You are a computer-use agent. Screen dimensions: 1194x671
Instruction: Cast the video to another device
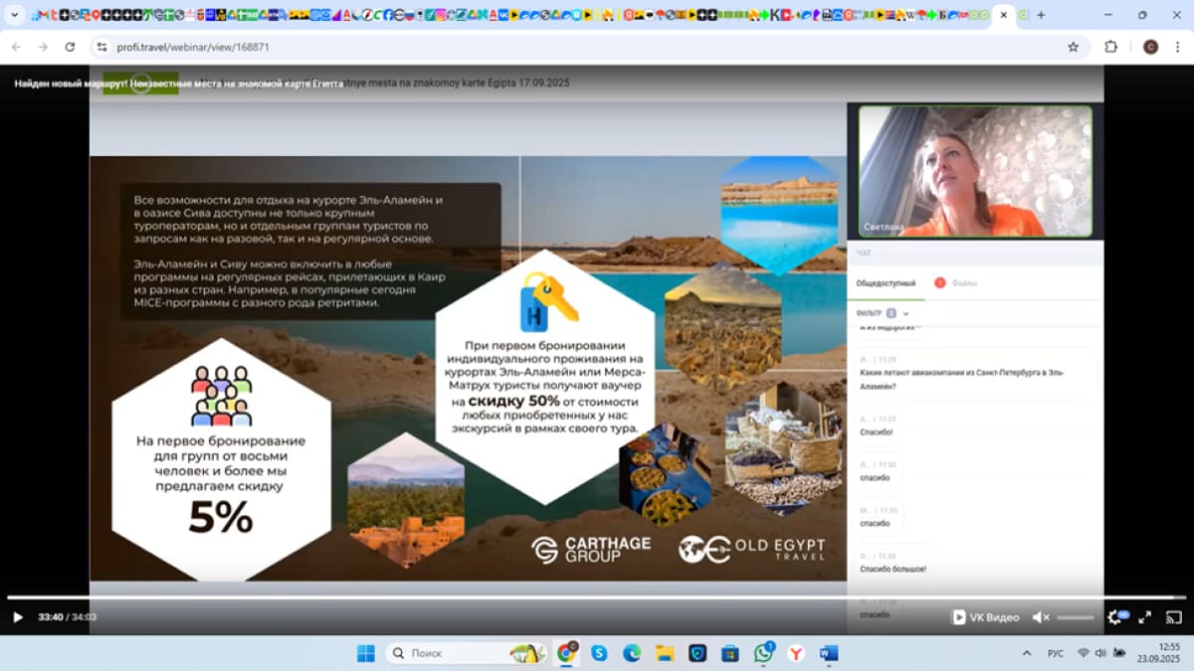coord(1173,617)
